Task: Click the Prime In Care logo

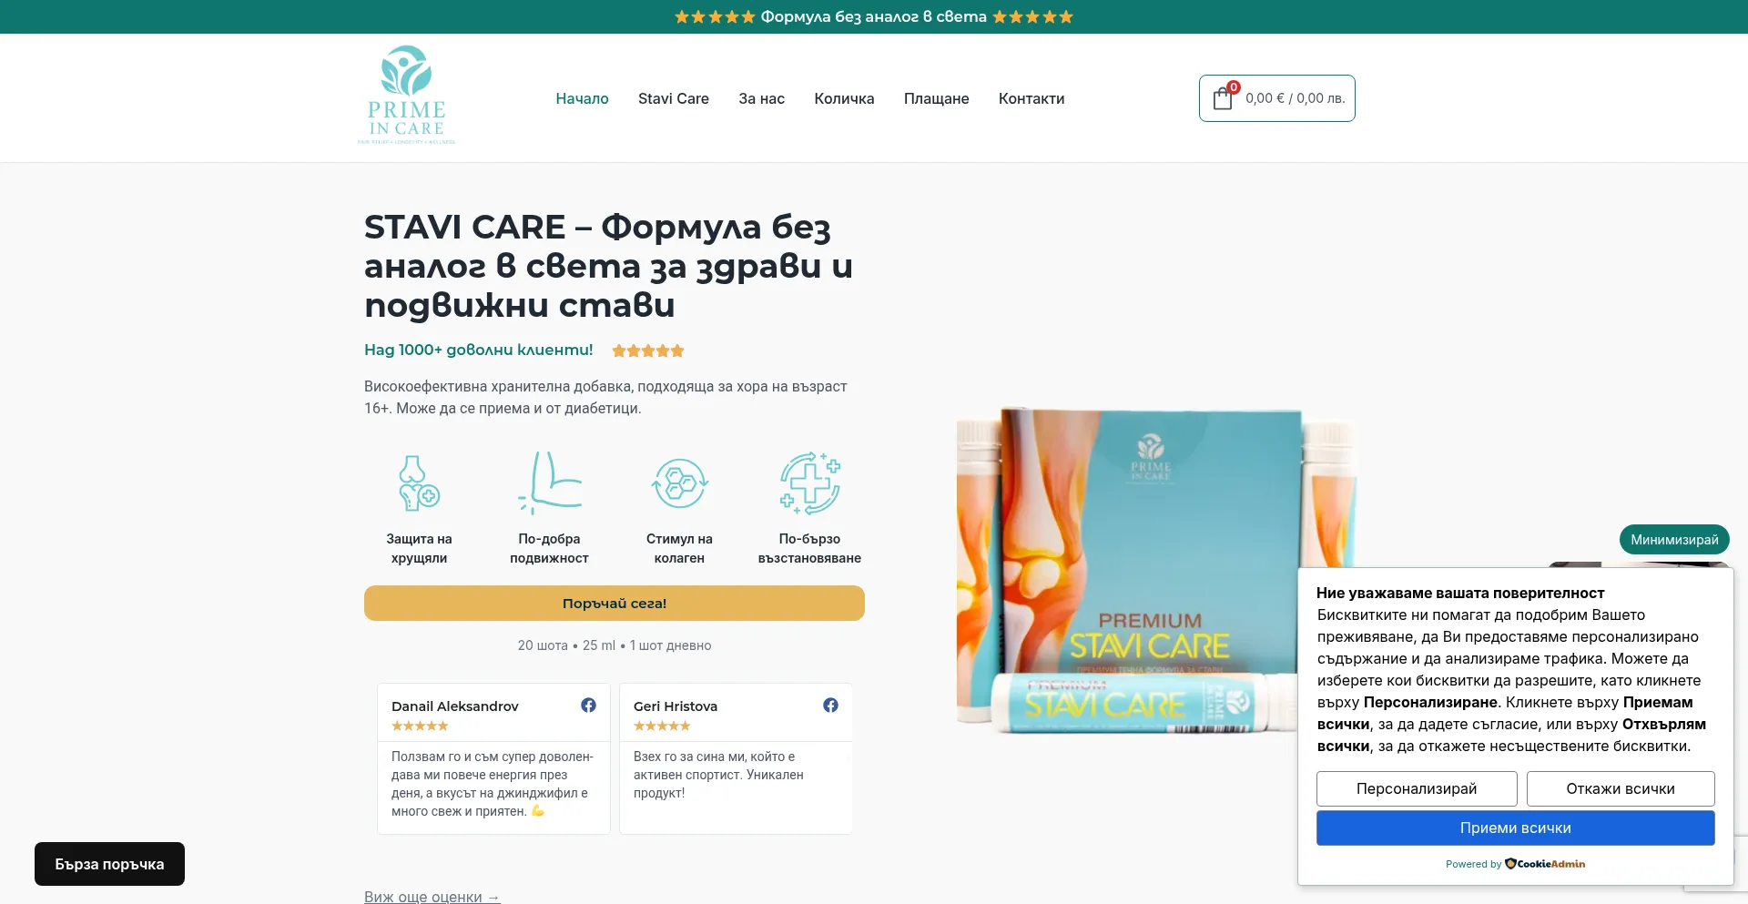Action: pyautogui.click(x=406, y=95)
